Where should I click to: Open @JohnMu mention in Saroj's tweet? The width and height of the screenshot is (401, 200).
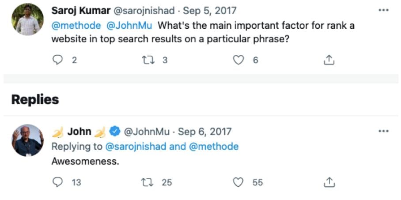(129, 26)
